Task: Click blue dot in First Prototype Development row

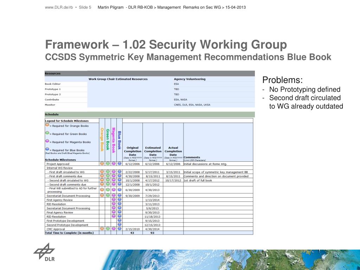Action: pyautogui.click(x=120, y=220)
